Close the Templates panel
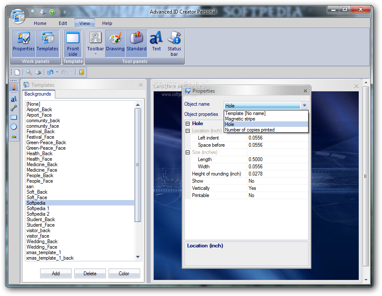This screenshot has width=382, height=296. 141,85
